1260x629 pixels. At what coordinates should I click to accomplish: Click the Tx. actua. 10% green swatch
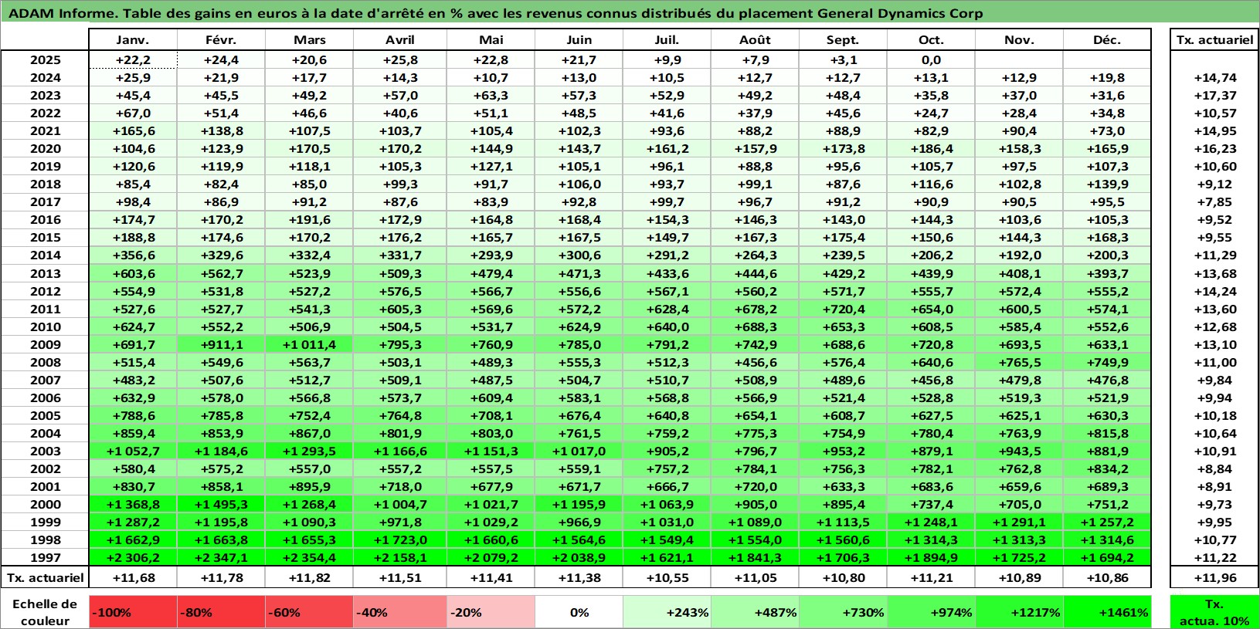click(1214, 611)
